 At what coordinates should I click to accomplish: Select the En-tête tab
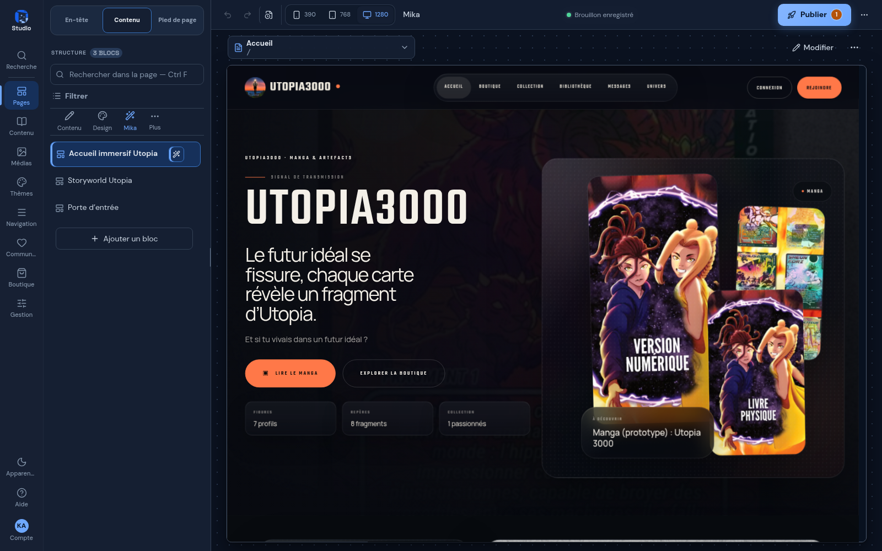[x=77, y=20]
